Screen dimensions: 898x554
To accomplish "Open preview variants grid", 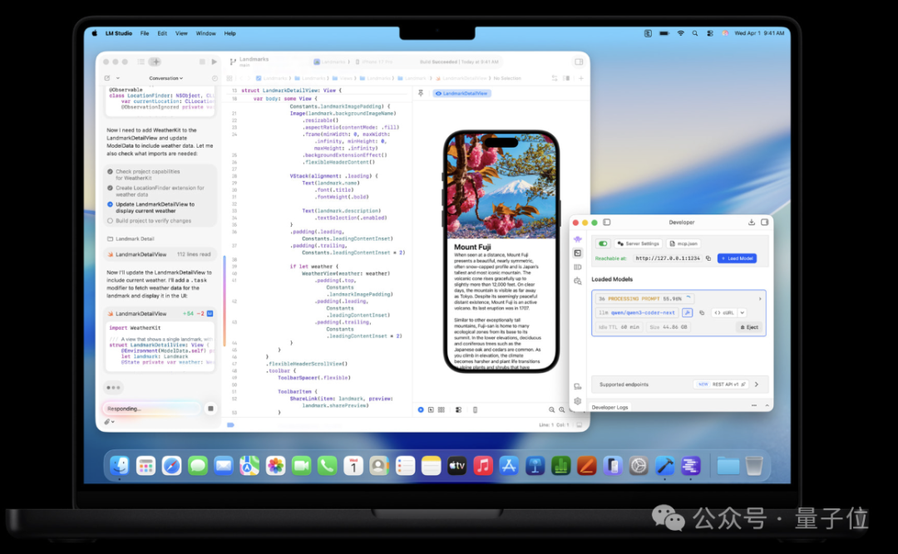I will coord(441,409).
